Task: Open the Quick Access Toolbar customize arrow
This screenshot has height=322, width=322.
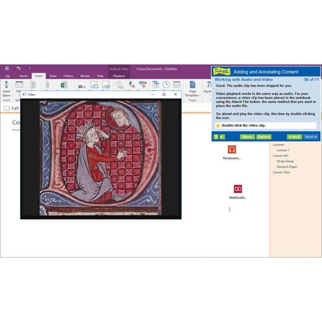Action: [30, 69]
